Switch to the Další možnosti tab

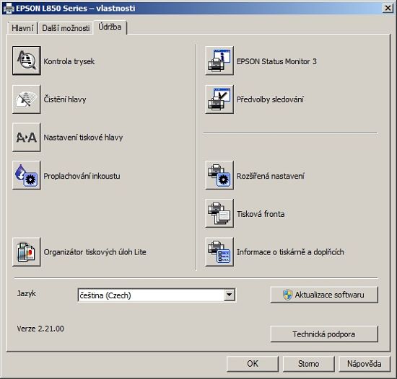(x=66, y=28)
